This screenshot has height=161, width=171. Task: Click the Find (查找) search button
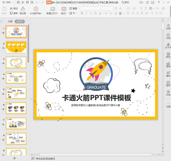tap(125, 3)
